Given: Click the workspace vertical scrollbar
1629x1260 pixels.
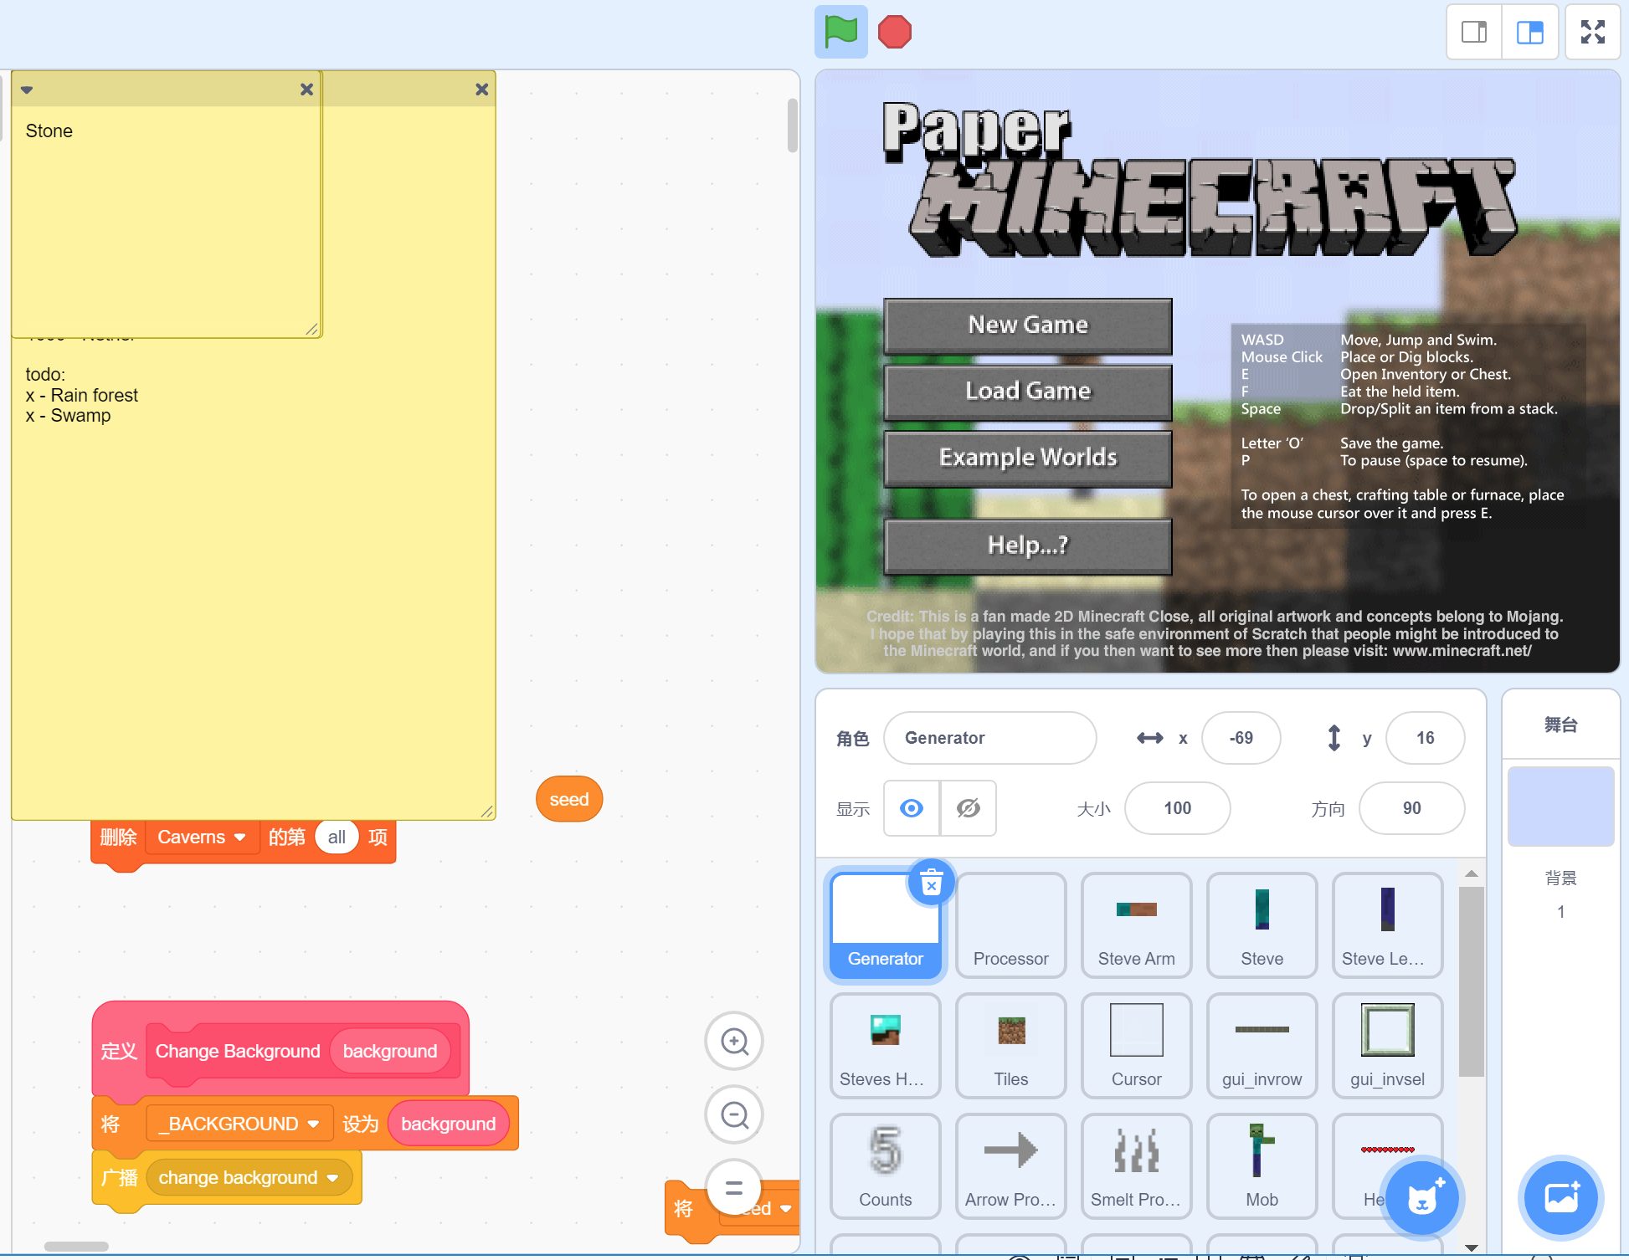Looking at the screenshot, I should (792, 125).
